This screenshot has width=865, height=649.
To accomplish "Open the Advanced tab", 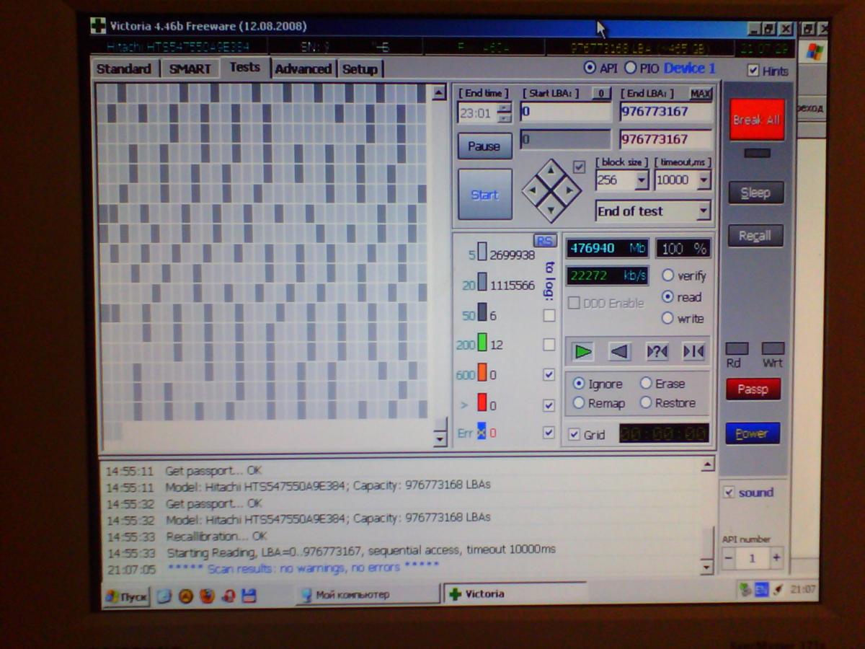I will click(x=303, y=69).
